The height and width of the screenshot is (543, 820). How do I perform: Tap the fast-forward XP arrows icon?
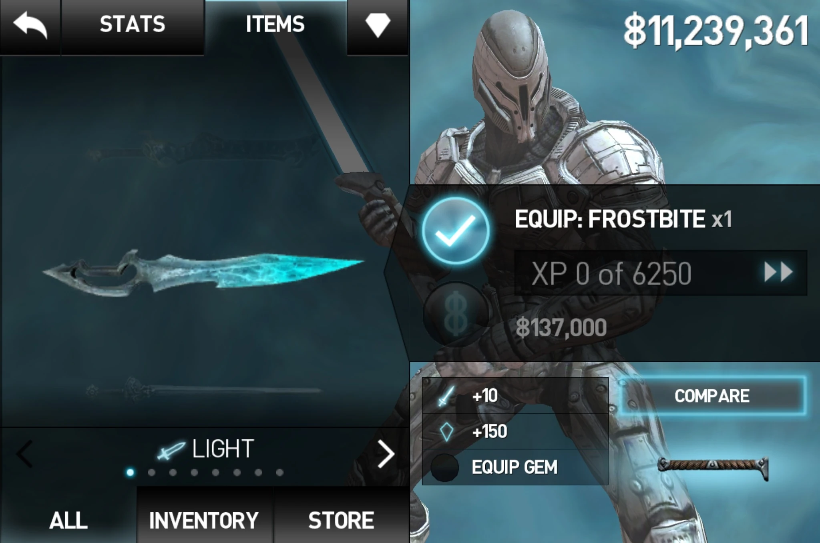(778, 272)
